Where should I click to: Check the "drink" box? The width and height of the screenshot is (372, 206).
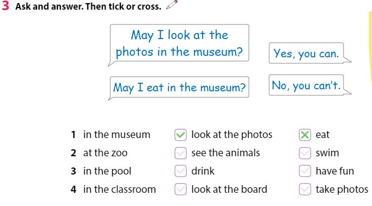(180, 171)
